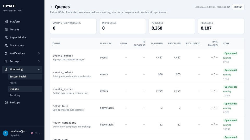Click the Platform chart icon
This screenshot has height=140, width=250.
[6, 22]
